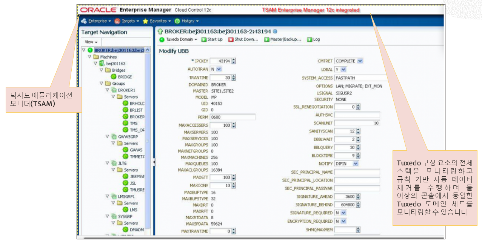The width and height of the screenshot is (482, 240).
Task: Click the MAXACCESSERS spinner arrows
Action: point(234,125)
